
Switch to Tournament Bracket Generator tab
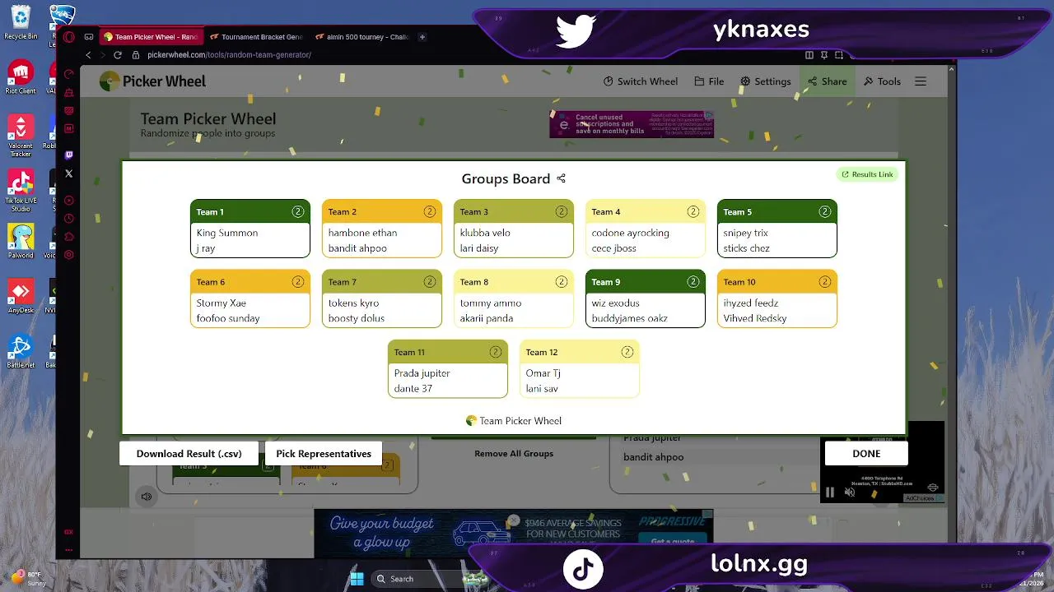click(x=255, y=37)
